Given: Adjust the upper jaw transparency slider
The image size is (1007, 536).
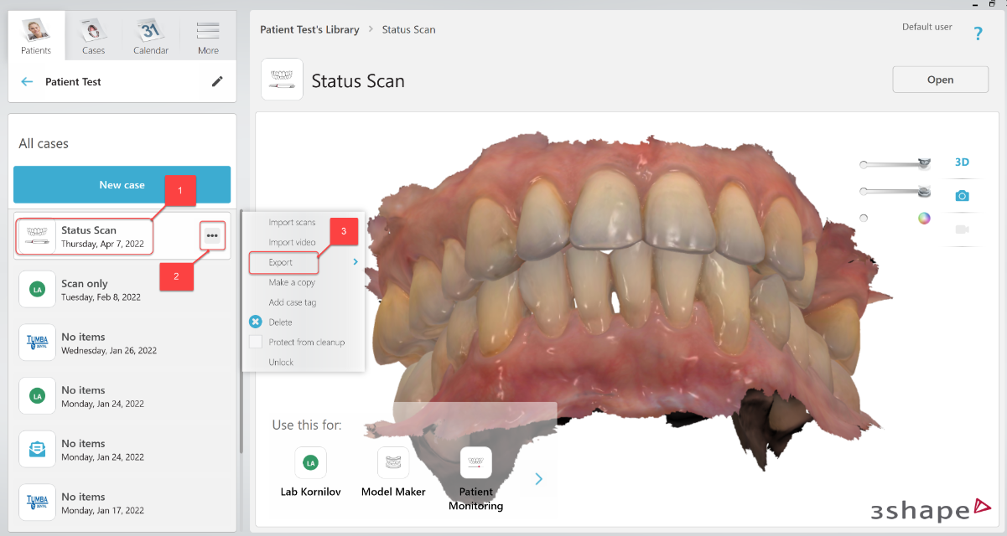Looking at the screenshot, I should [897, 164].
